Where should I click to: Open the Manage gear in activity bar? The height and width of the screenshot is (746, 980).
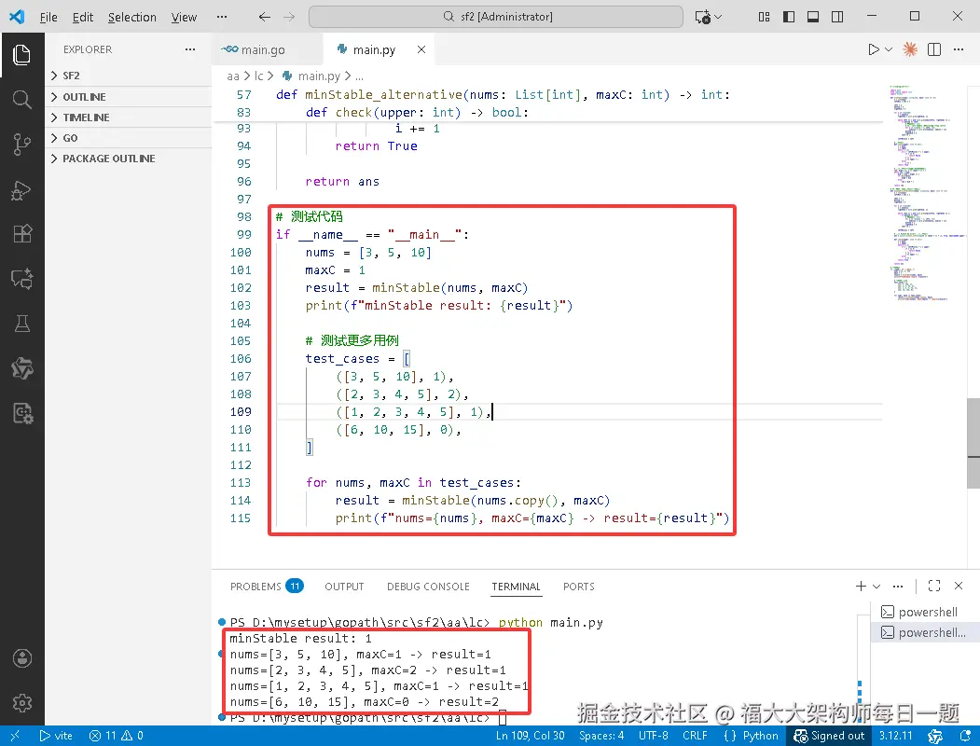click(21, 703)
